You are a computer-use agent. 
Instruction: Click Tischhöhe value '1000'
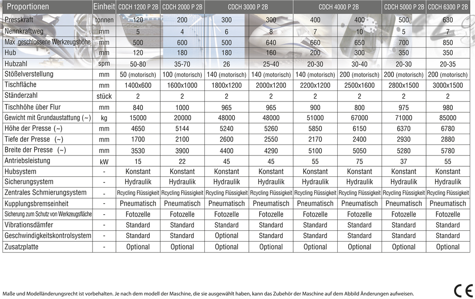pos(182,108)
